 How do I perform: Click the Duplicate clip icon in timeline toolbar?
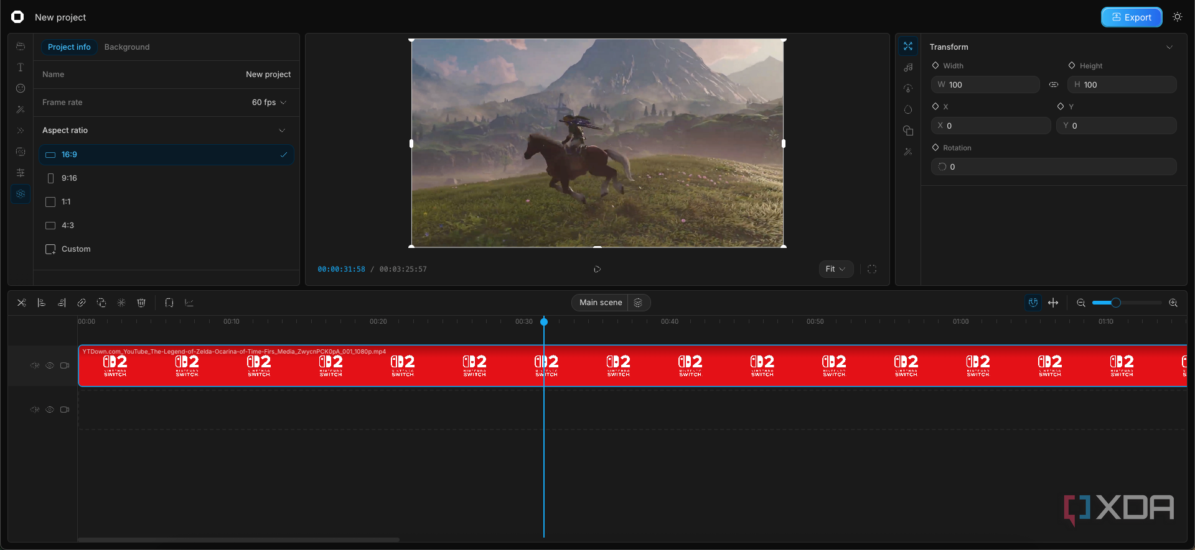click(x=101, y=303)
